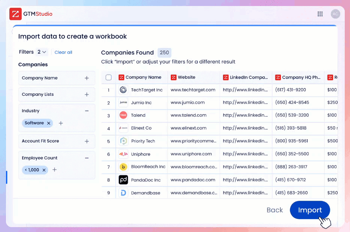Click the GTM Studio red Z logo
The width and height of the screenshot is (350, 232).
pyautogui.click(x=15, y=14)
